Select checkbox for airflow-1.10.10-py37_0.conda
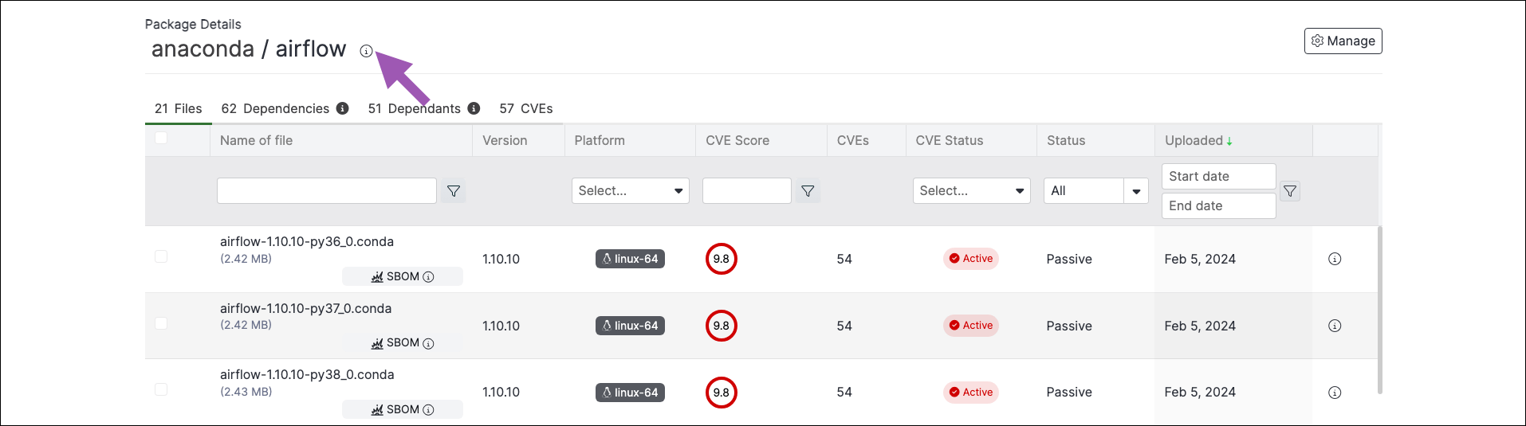 pyautogui.click(x=161, y=323)
